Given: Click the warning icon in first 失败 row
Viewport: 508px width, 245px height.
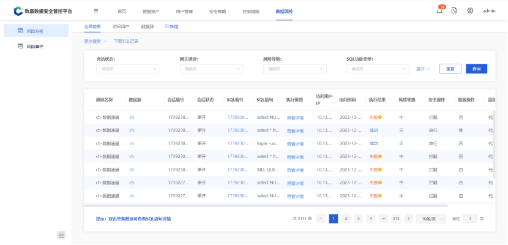Looking at the screenshot, I should click(379, 117).
